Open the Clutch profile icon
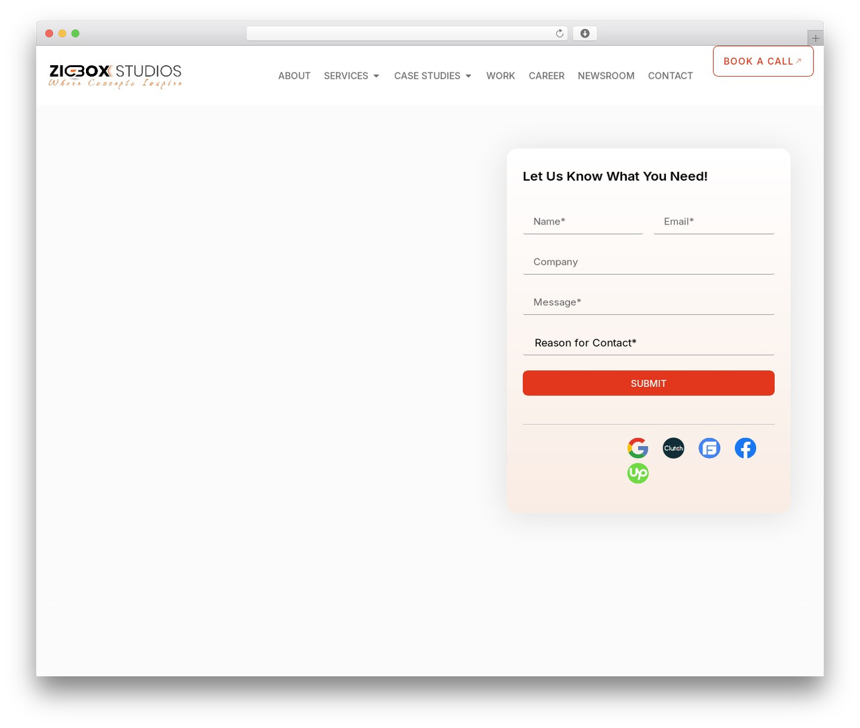 pyautogui.click(x=673, y=448)
